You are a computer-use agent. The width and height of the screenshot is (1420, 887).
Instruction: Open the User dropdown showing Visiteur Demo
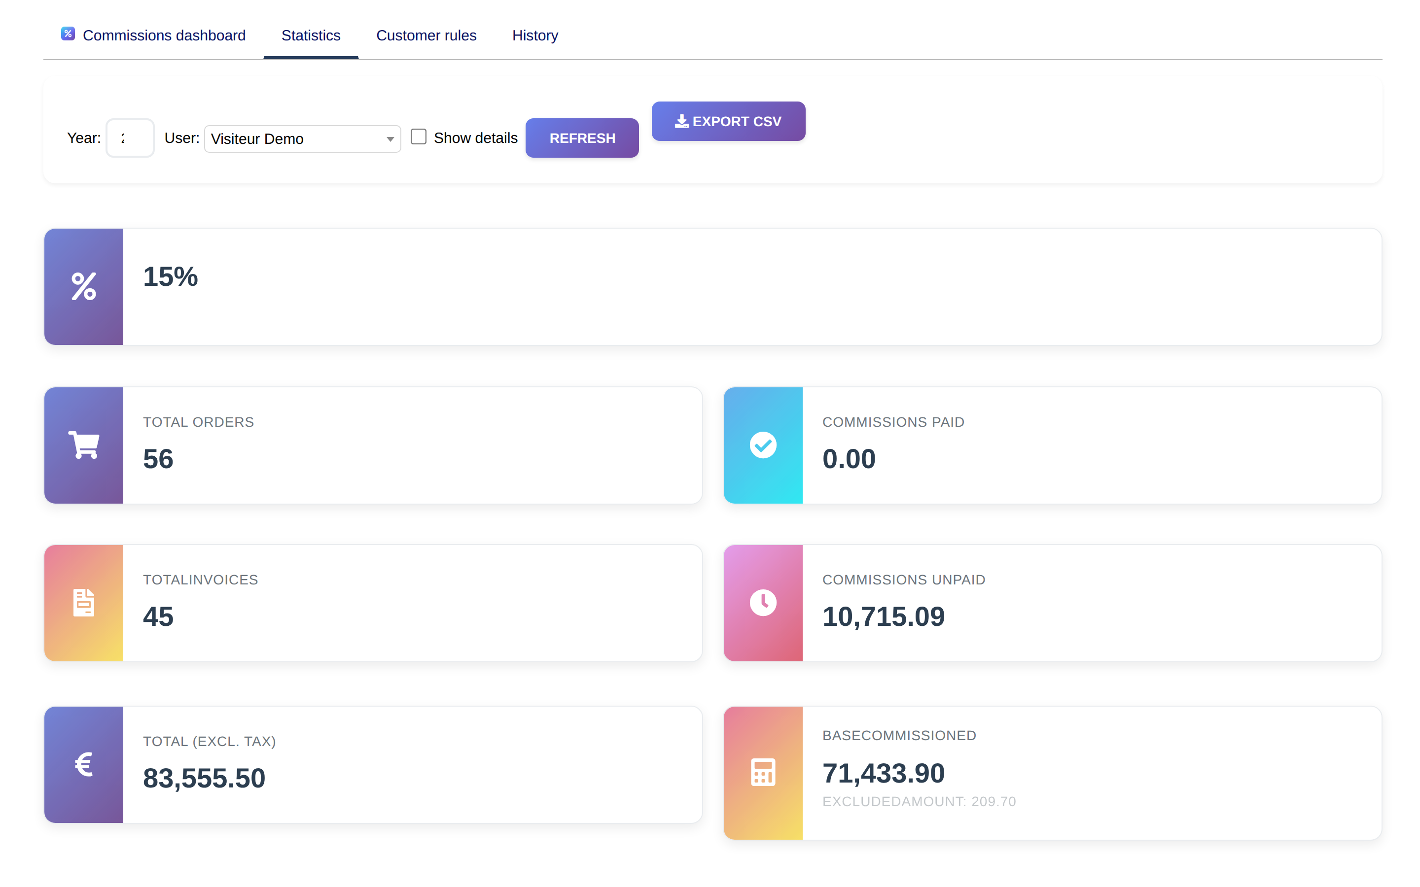tap(302, 138)
